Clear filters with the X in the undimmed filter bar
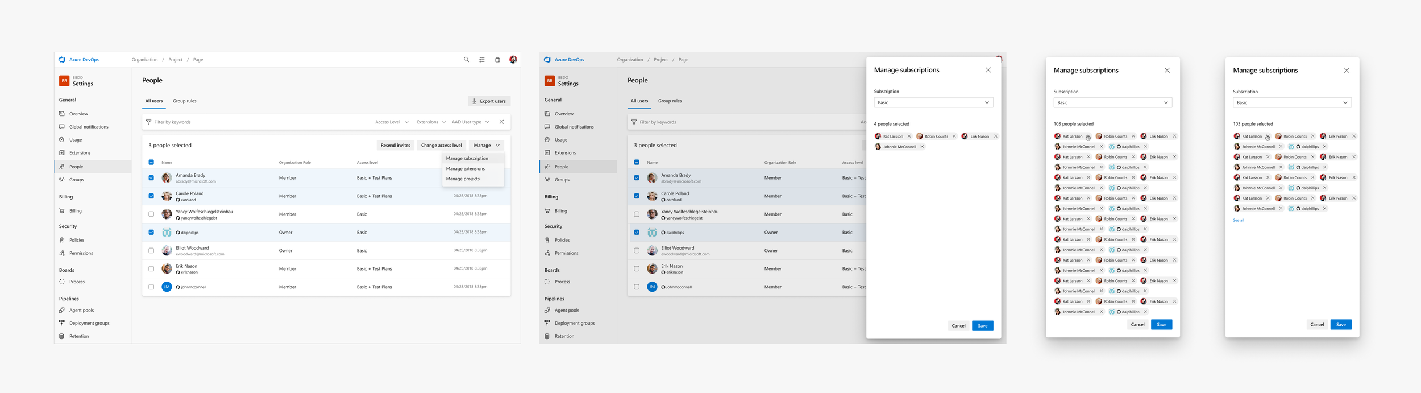The height and width of the screenshot is (393, 1421). [x=501, y=122]
